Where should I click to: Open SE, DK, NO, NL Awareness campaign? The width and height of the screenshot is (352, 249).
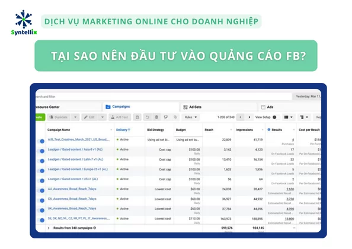[x=79, y=218]
